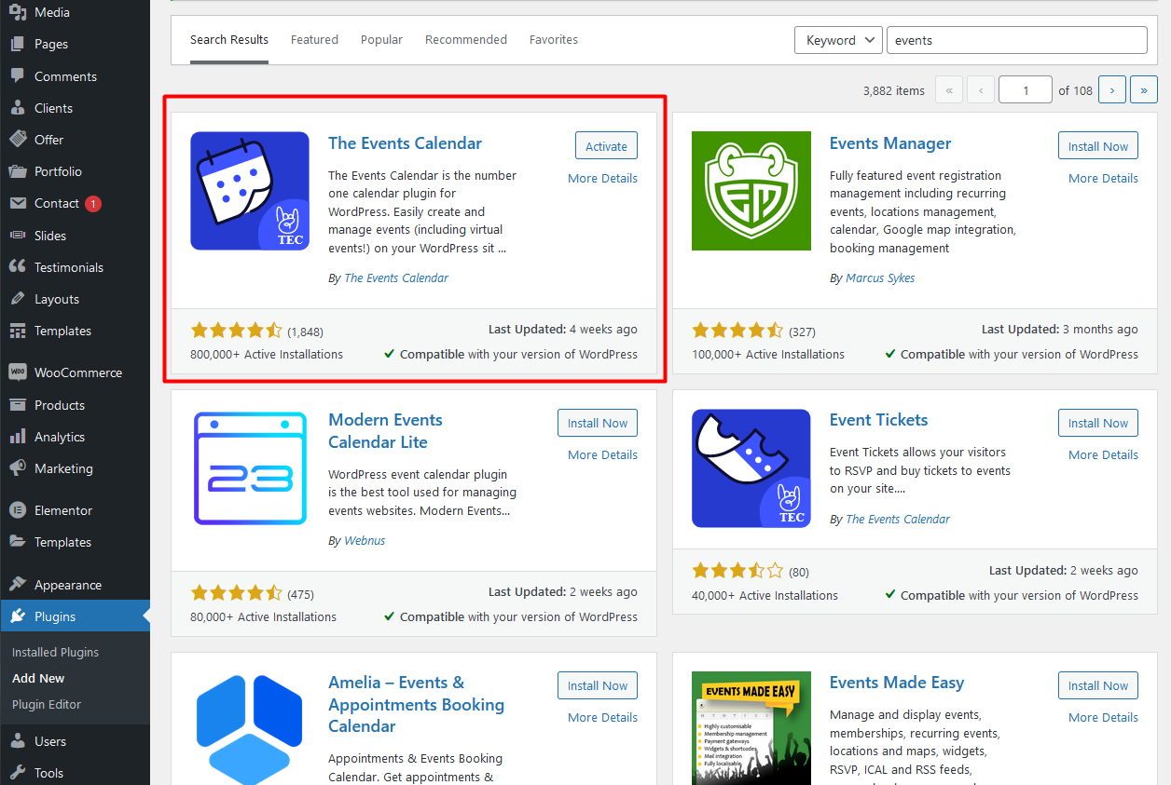Image resolution: width=1171 pixels, height=785 pixels.
Task: Switch to the Popular tab
Action: 381,40
